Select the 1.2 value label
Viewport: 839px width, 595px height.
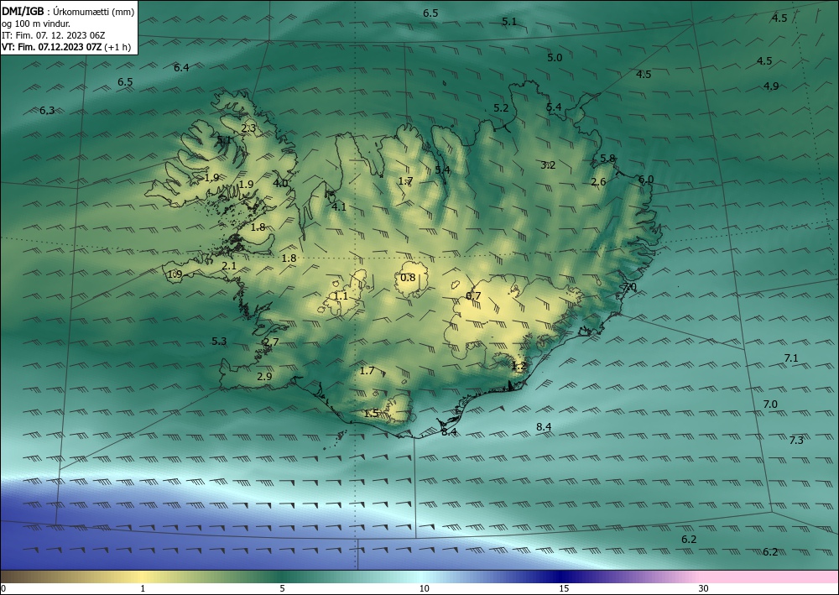click(519, 366)
